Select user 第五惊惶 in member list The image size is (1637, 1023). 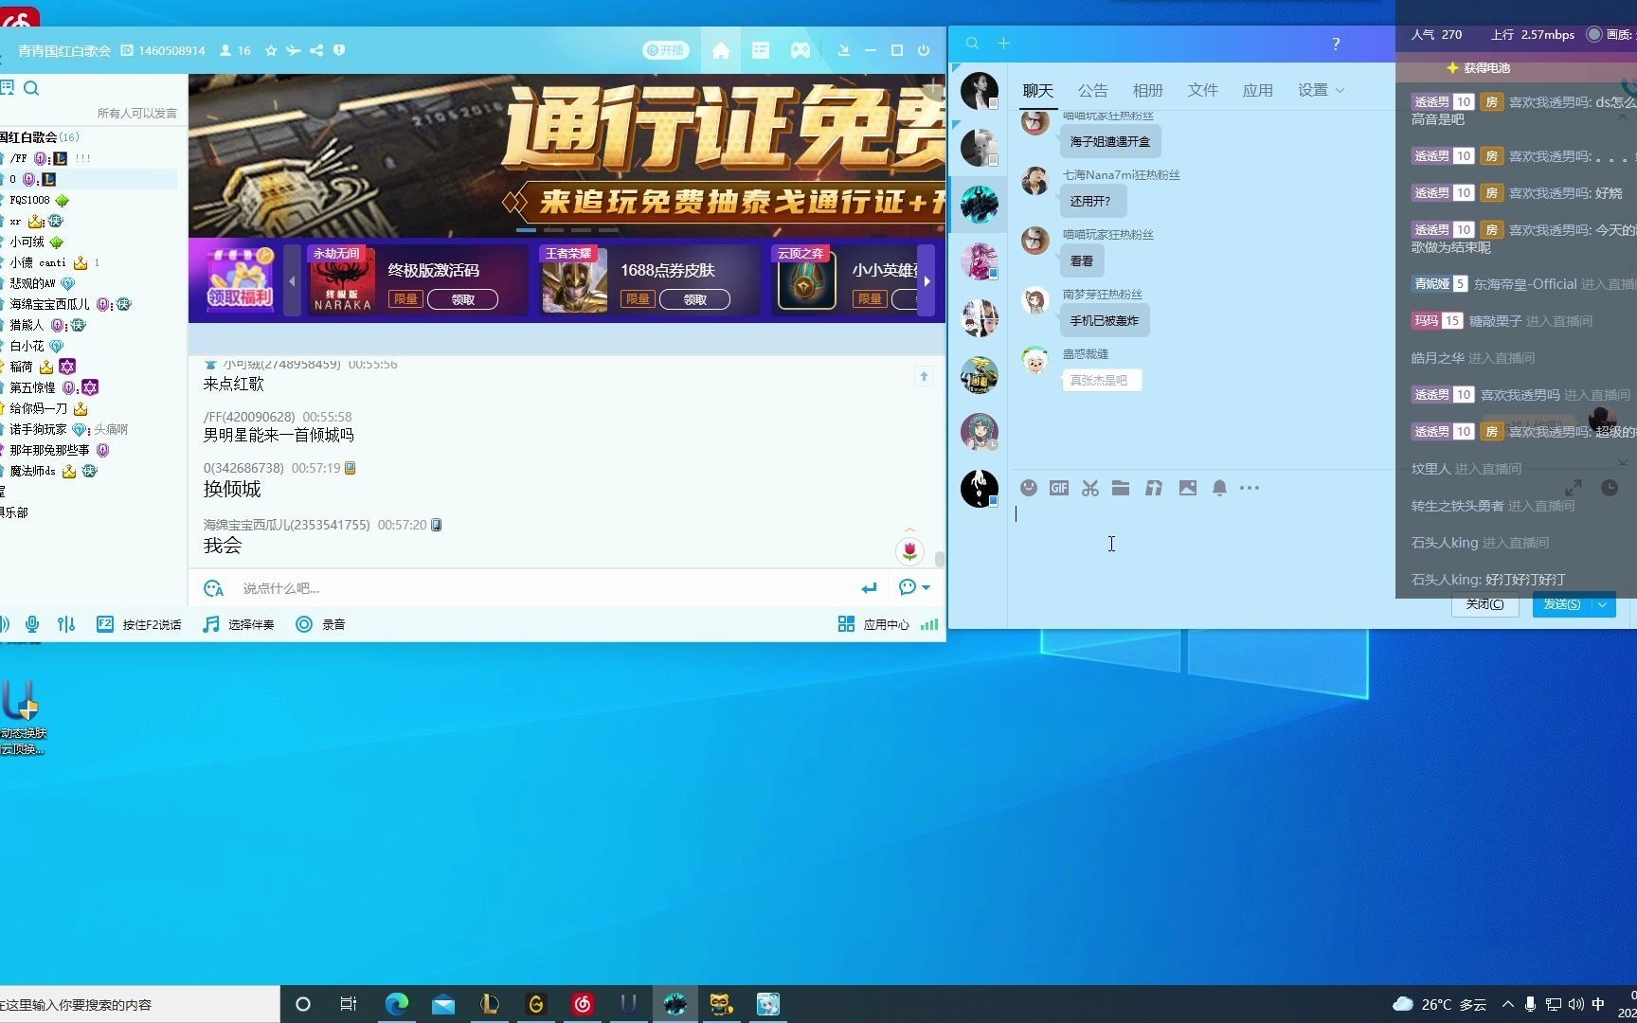coord(32,387)
